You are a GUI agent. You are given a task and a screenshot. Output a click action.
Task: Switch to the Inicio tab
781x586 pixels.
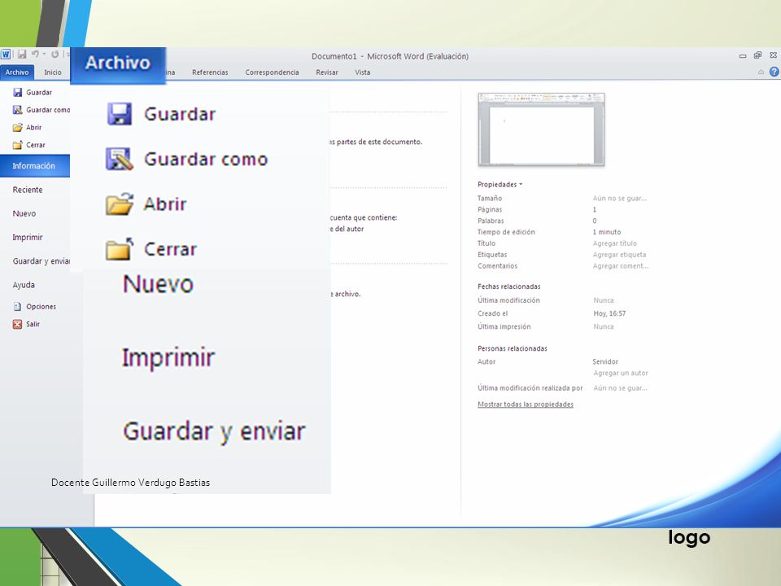click(53, 72)
